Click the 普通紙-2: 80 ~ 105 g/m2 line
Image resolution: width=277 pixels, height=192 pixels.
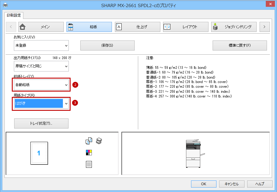click(180, 77)
